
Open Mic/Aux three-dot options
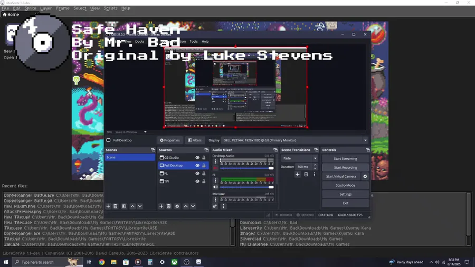click(x=215, y=199)
